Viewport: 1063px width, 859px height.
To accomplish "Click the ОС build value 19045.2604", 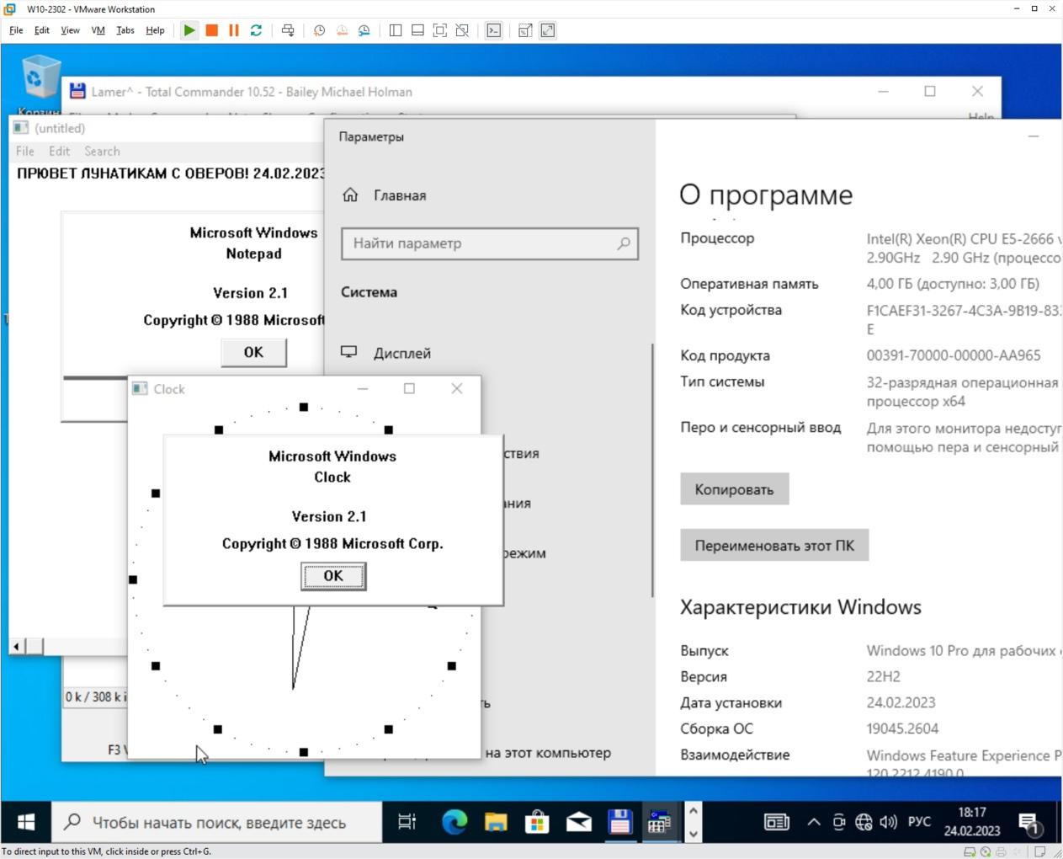I will click(x=902, y=728).
